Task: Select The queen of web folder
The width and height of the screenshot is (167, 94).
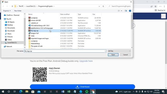Action: coord(64,46)
